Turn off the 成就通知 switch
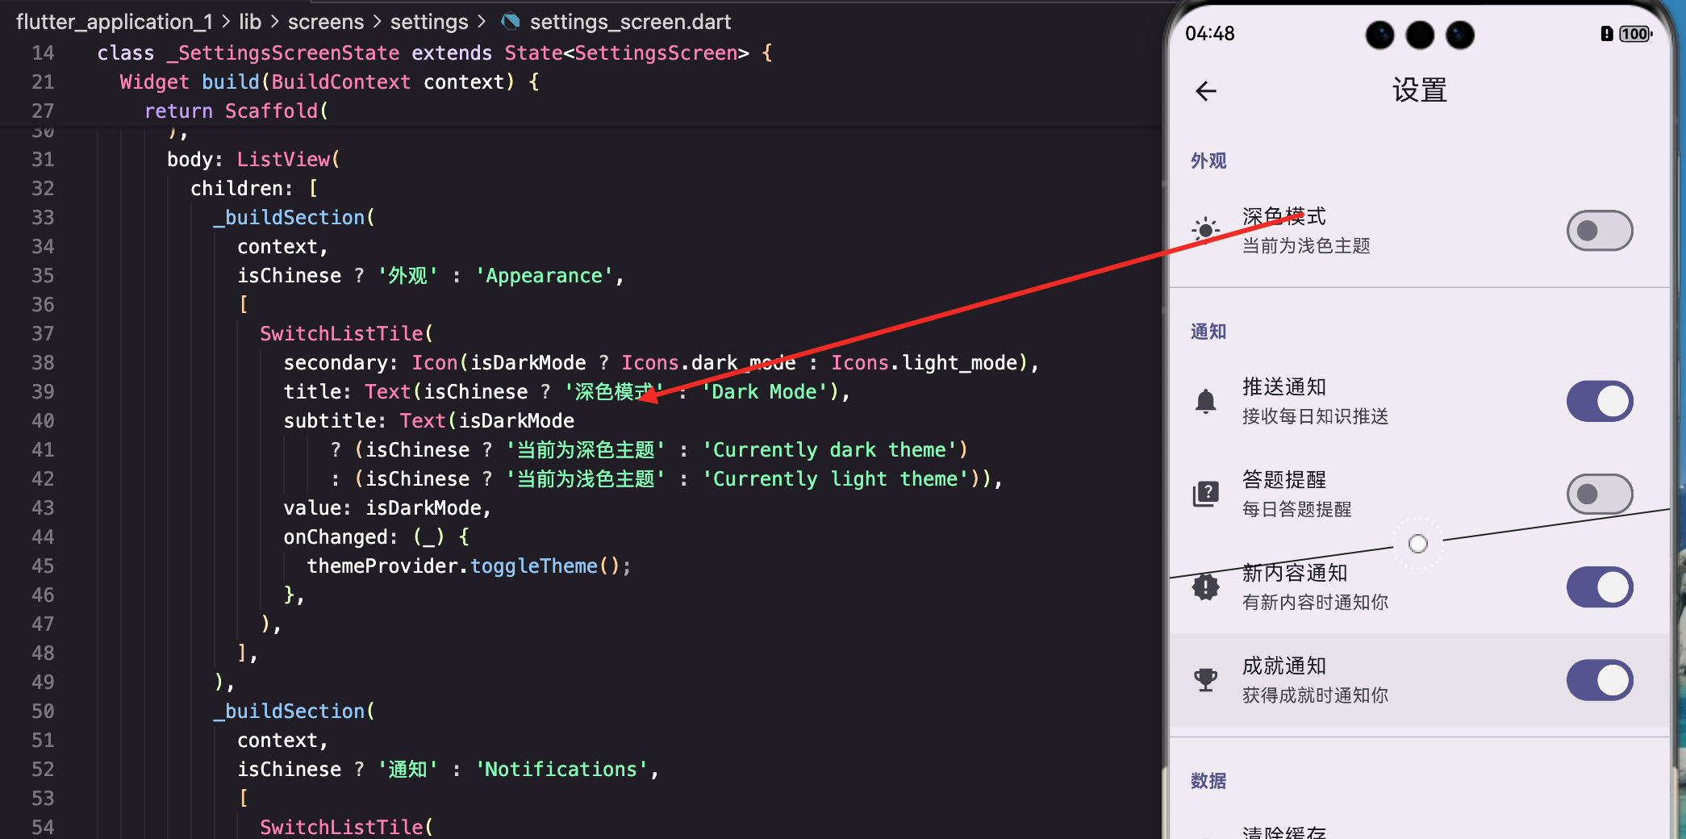1686x839 pixels. click(1600, 679)
